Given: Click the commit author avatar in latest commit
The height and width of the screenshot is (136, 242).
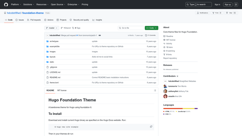Looking at the screenshot, I should coord(47,35).
